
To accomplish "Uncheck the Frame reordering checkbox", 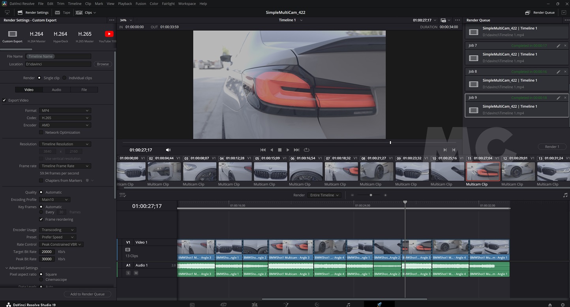I will [x=41, y=219].
